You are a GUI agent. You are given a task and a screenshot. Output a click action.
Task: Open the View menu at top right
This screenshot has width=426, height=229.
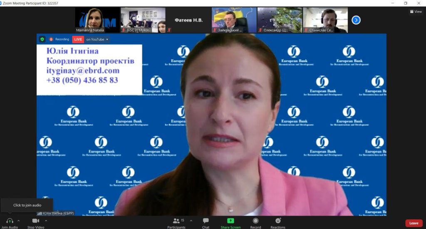(416, 12)
